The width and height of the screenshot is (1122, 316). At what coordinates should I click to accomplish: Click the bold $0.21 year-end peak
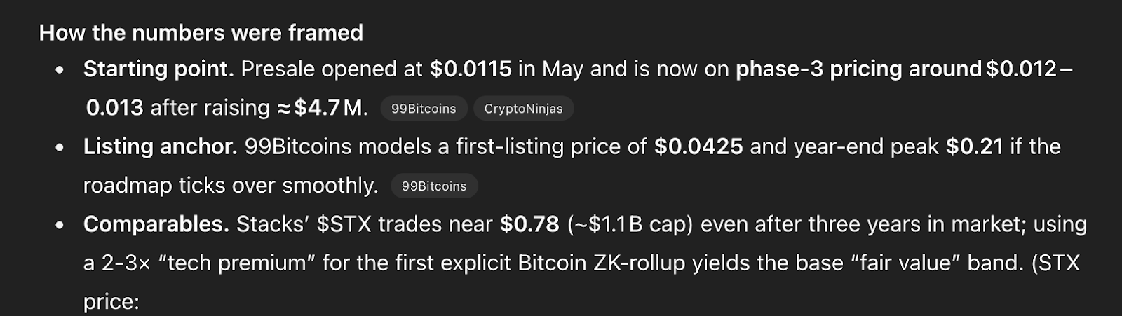pyautogui.click(x=975, y=146)
